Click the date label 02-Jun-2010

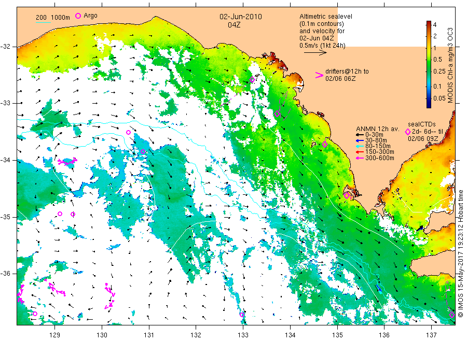point(241,17)
